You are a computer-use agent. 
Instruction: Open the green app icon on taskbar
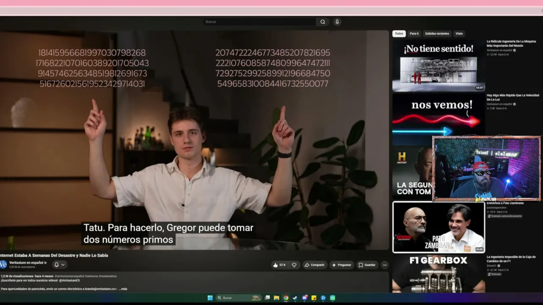coord(333,298)
